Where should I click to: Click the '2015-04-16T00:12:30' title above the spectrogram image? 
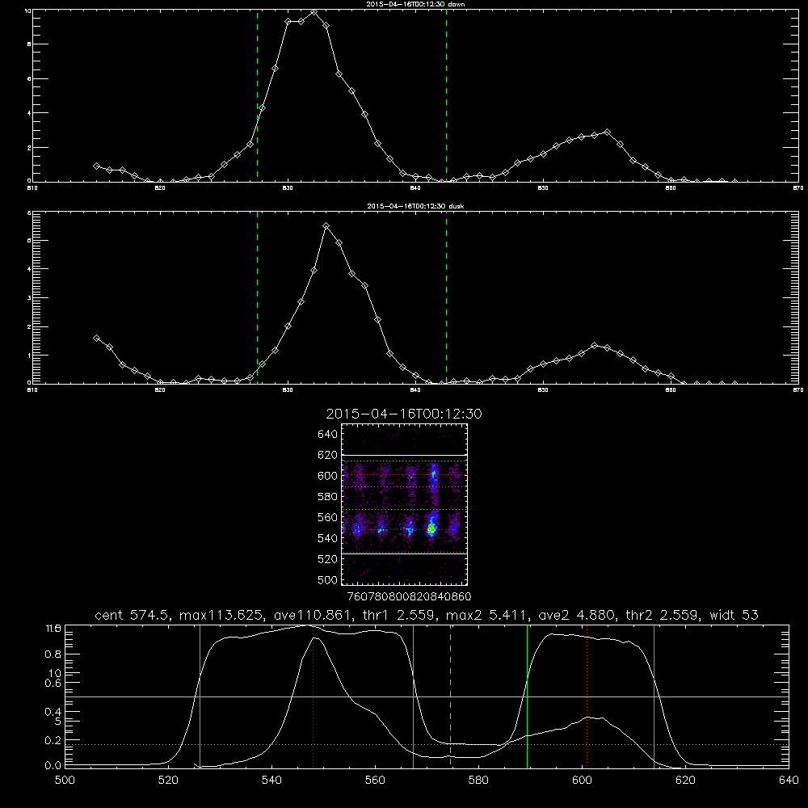[x=404, y=414]
